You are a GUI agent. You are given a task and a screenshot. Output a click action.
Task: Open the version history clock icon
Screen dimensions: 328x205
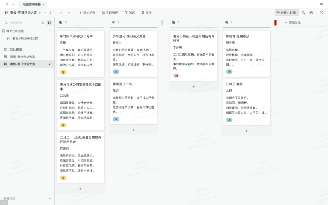[x=311, y=13]
